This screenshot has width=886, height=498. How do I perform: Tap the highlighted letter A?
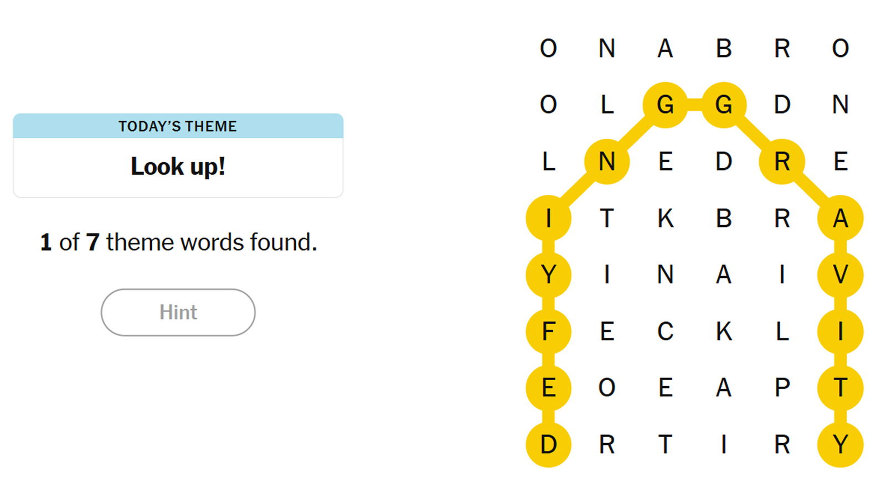tap(840, 219)
